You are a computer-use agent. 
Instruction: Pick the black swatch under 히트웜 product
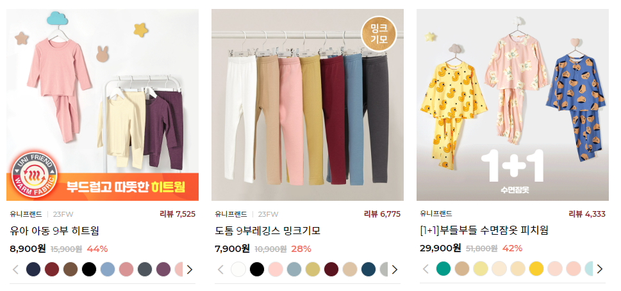89,269
